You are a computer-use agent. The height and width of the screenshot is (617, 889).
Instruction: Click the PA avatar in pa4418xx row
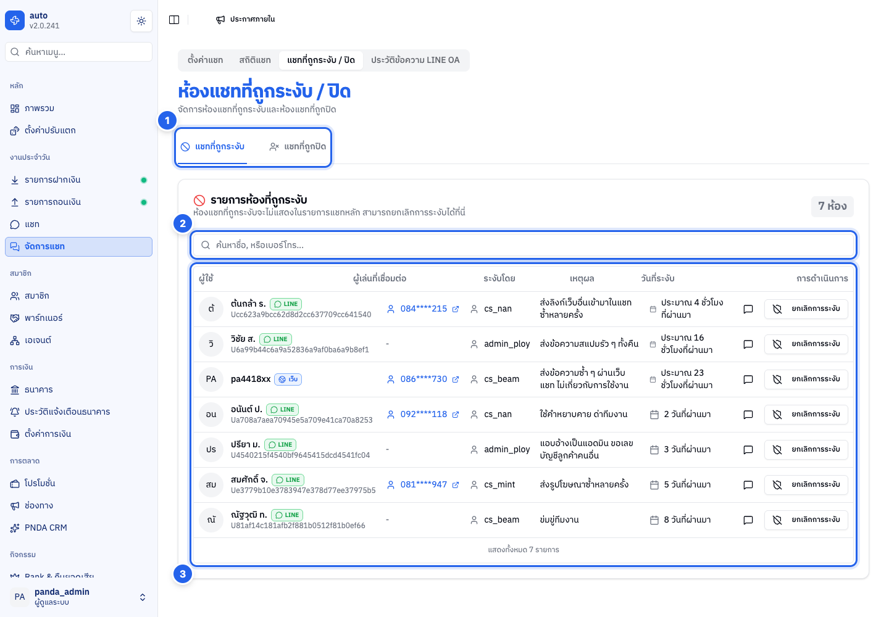(211, 379)
